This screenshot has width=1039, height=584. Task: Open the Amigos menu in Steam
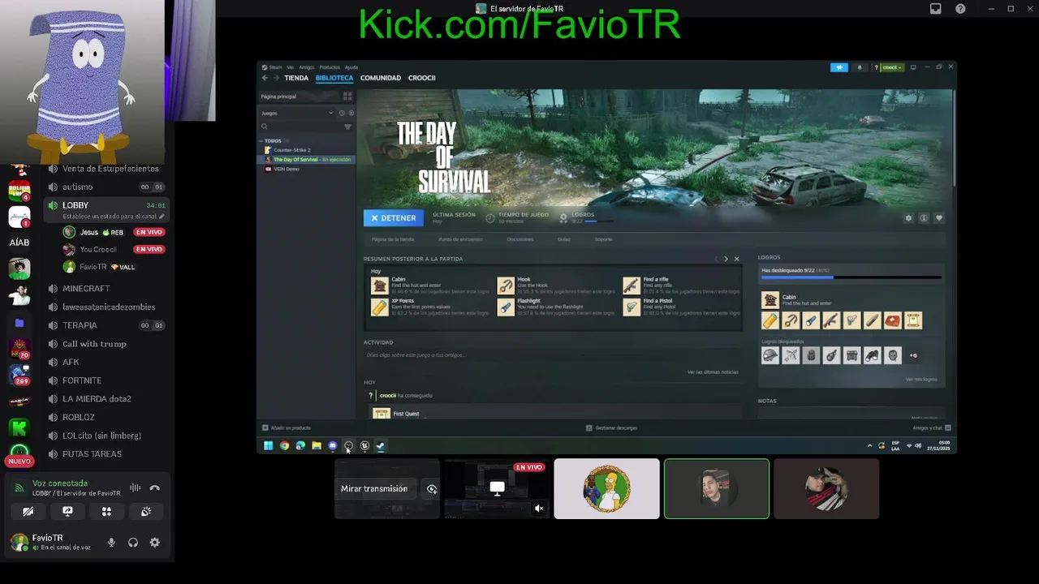[307, 67]
